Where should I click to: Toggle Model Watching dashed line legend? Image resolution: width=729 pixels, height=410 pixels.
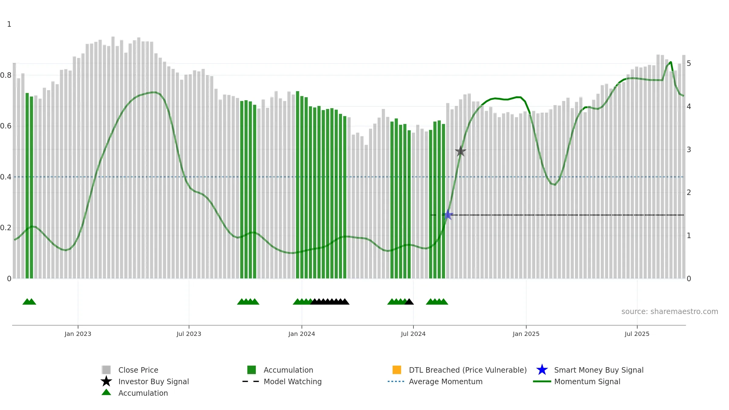pyautogui.click(x=251, y=381)
